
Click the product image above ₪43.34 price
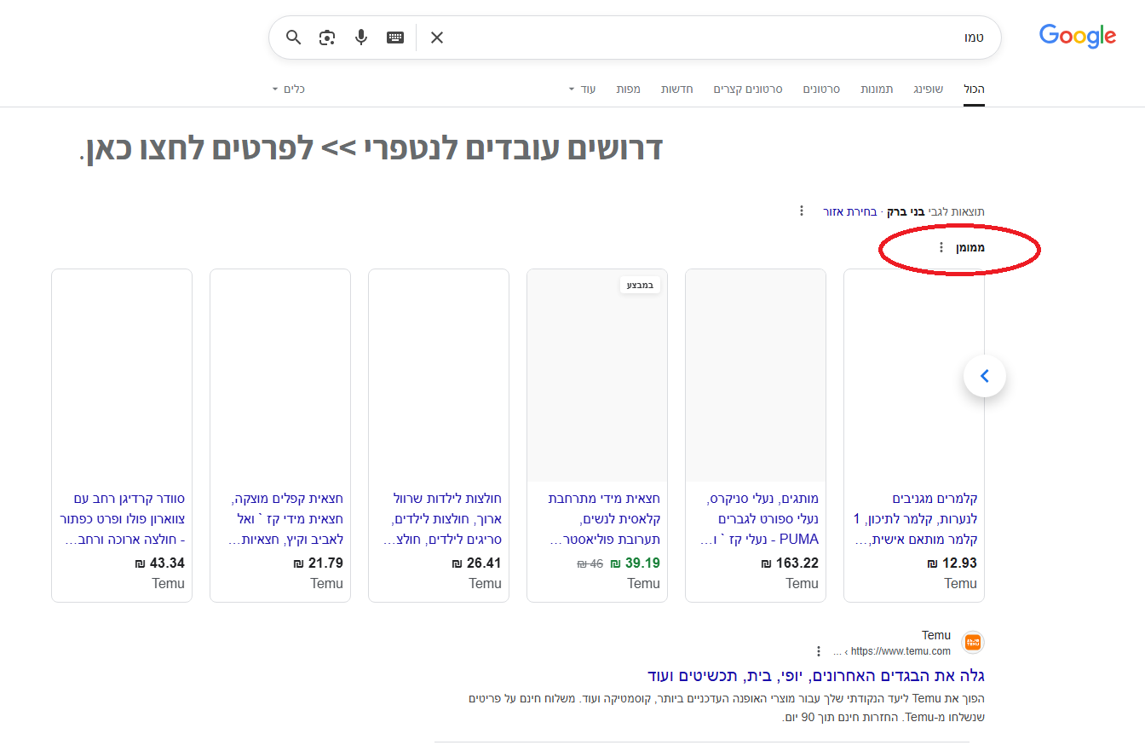122,376
